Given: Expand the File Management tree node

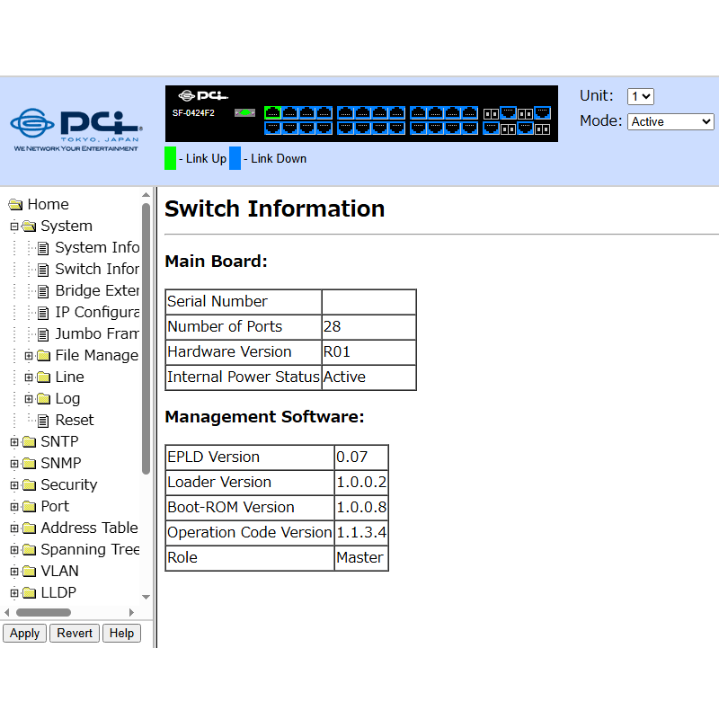Looking at the screenshot, I should click(29, 356).
